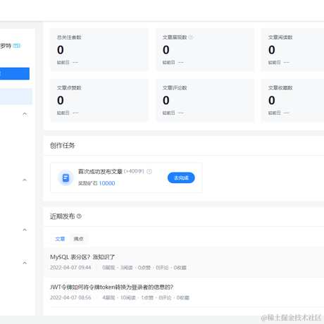
Task: Click the 10阅读 stat of the JWT article
Action: tap(128, 298)
